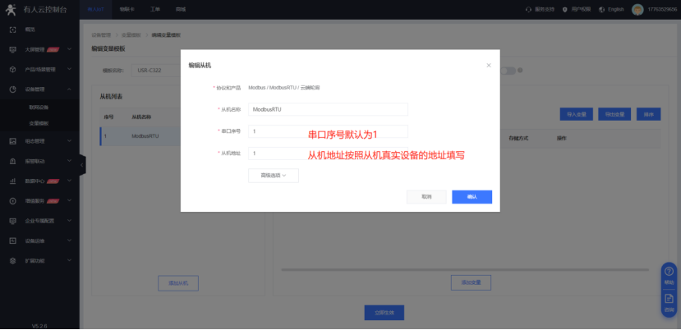Open the 咨询 consultation floating icon

669,302
